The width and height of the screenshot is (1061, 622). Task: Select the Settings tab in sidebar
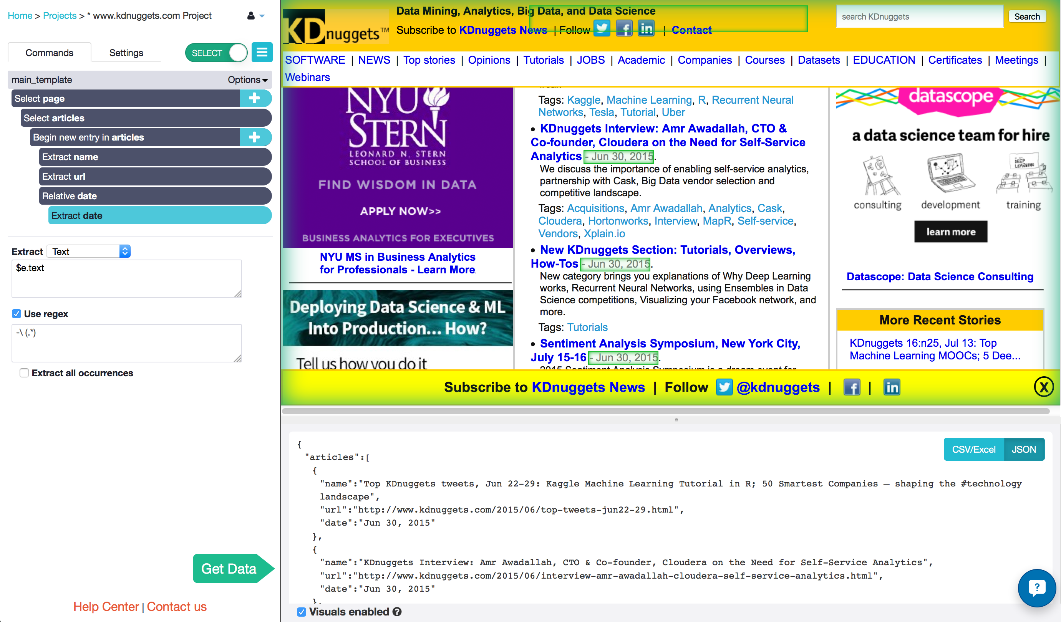[x=124, y=53]
